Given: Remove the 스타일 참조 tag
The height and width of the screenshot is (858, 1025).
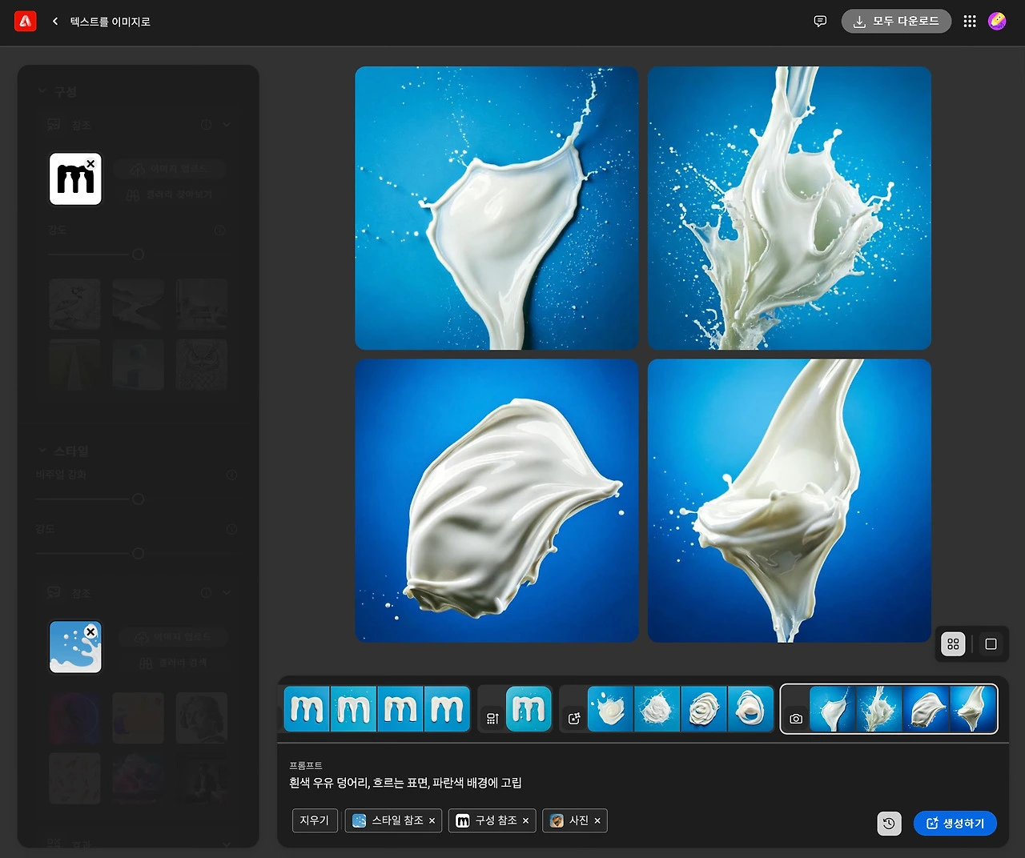Looking at the screenshot, I should 432,821.
